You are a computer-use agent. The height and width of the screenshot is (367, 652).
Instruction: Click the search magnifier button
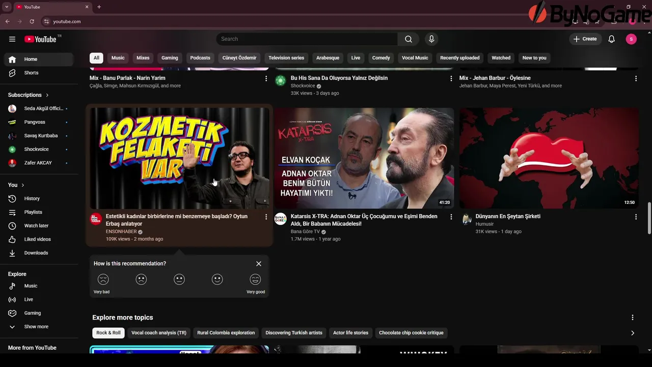click(x=409, y=39)
